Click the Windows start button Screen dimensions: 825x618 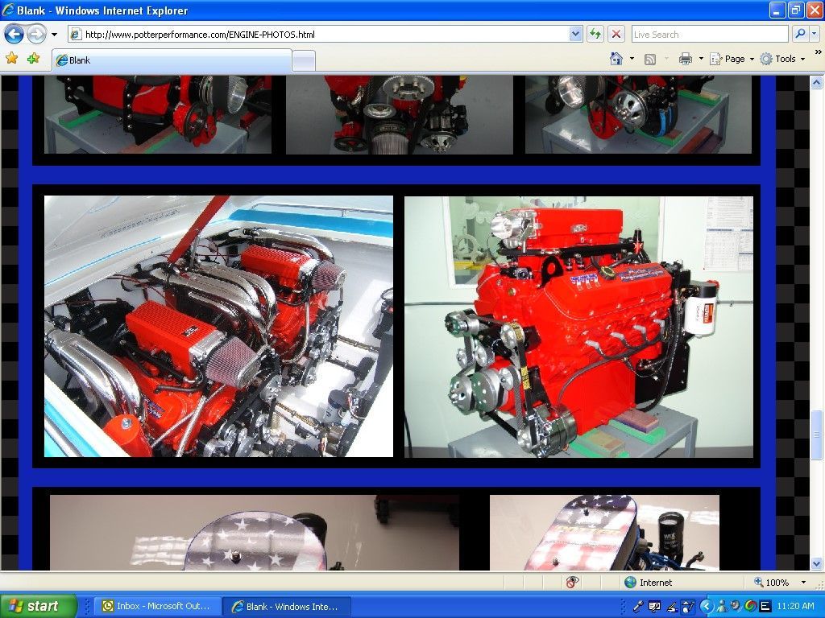39,606
